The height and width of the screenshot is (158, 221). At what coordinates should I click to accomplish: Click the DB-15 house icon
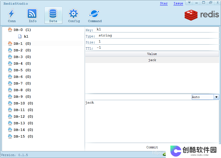click(x=10, y=136)
